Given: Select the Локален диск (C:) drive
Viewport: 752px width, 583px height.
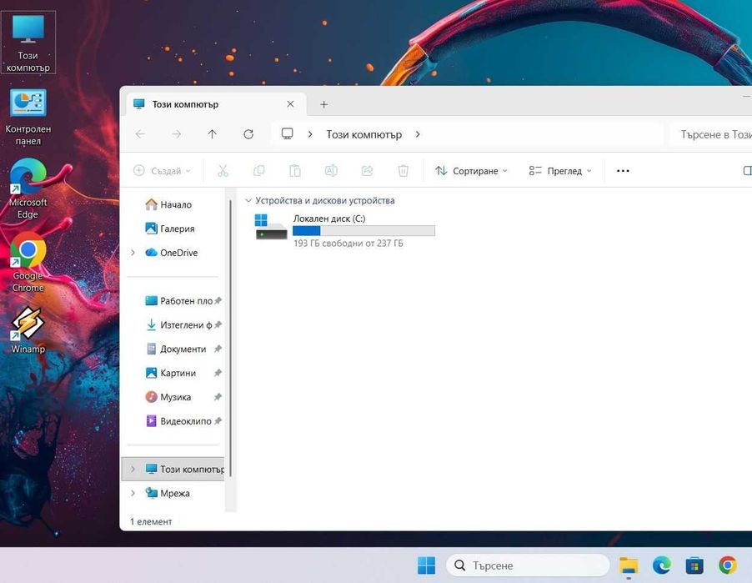Looking at the screenshot, I should click(x=344, y=231).
